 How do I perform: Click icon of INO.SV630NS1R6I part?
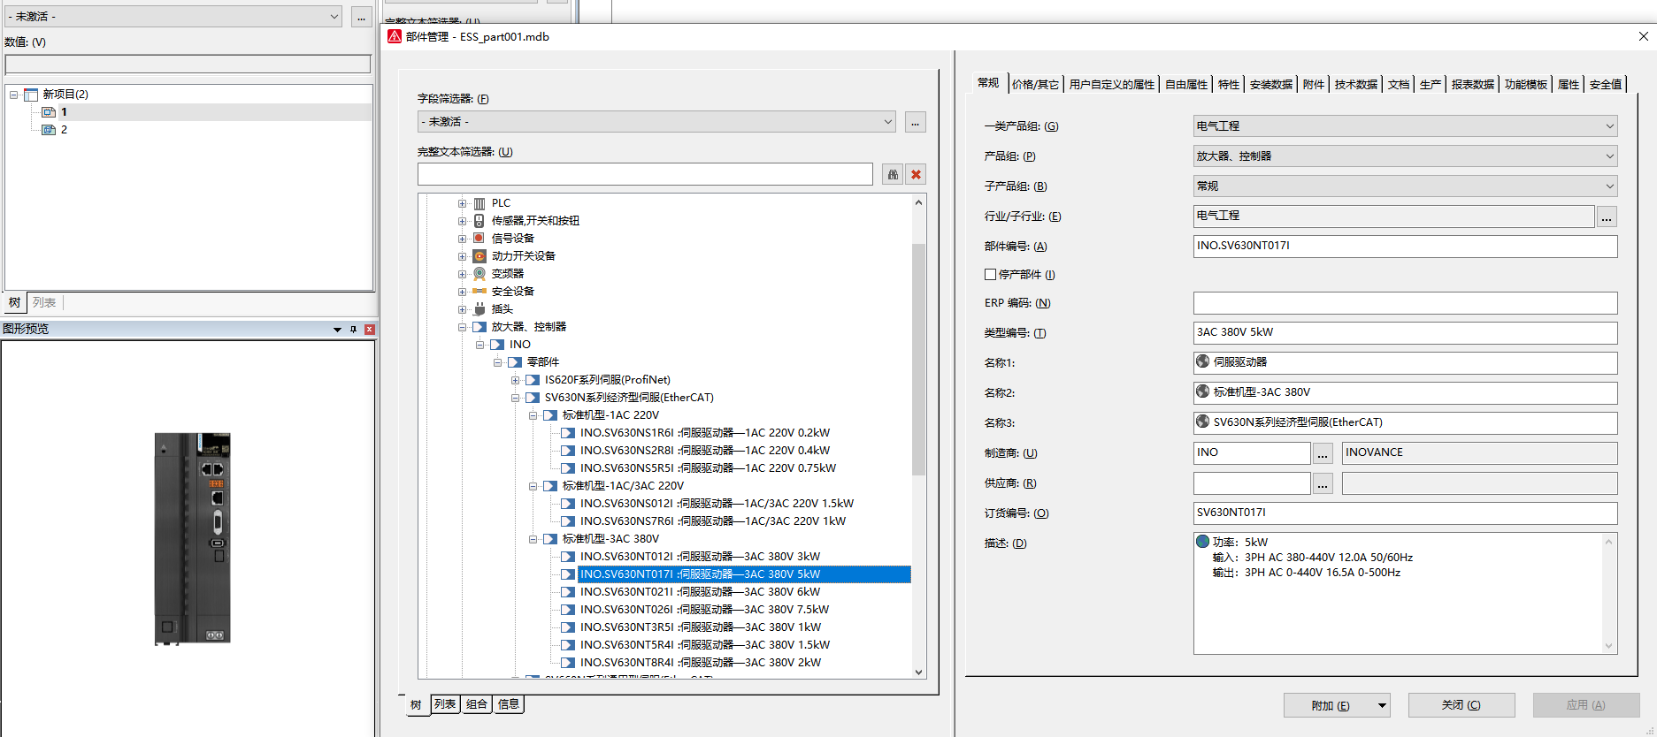[568, 433]
